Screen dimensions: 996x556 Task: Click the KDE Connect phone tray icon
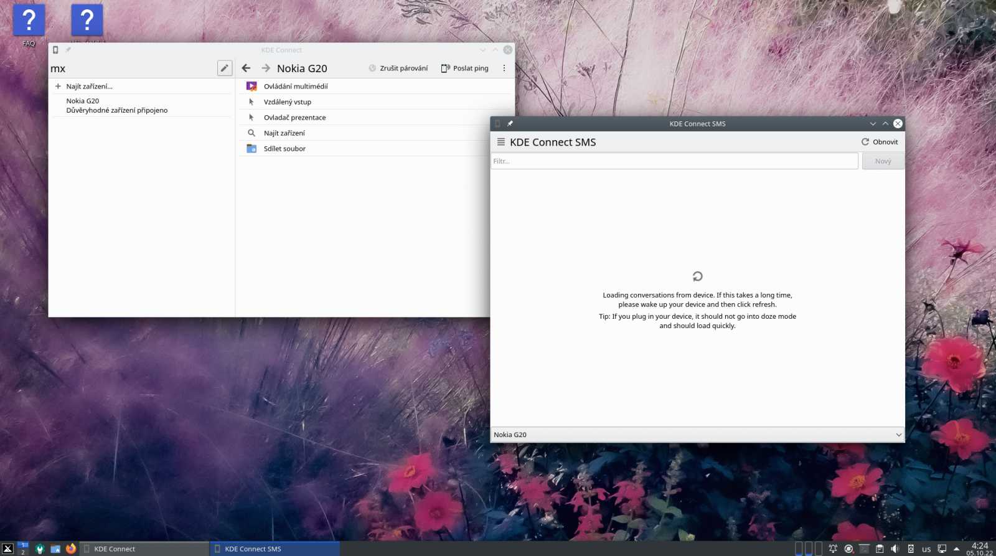coord(911,549)
